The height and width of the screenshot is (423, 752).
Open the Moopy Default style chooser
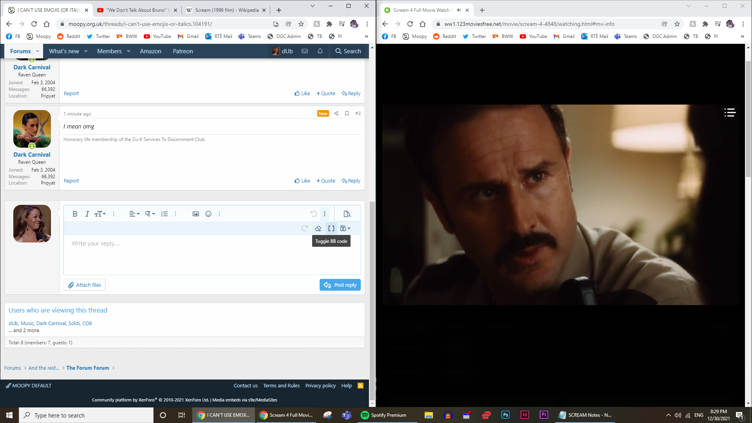click(29, 386)
